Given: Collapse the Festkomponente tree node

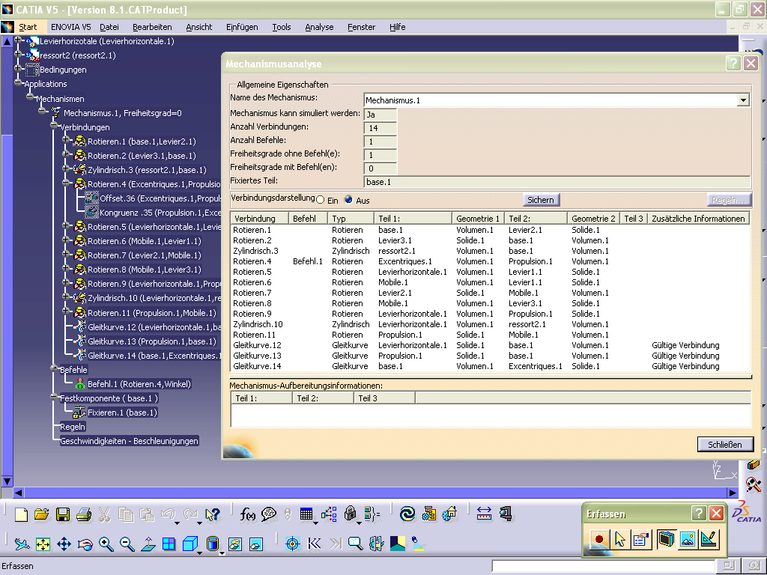Looking at the screenshot, I should pyautogui.click(x=54, y=398).
